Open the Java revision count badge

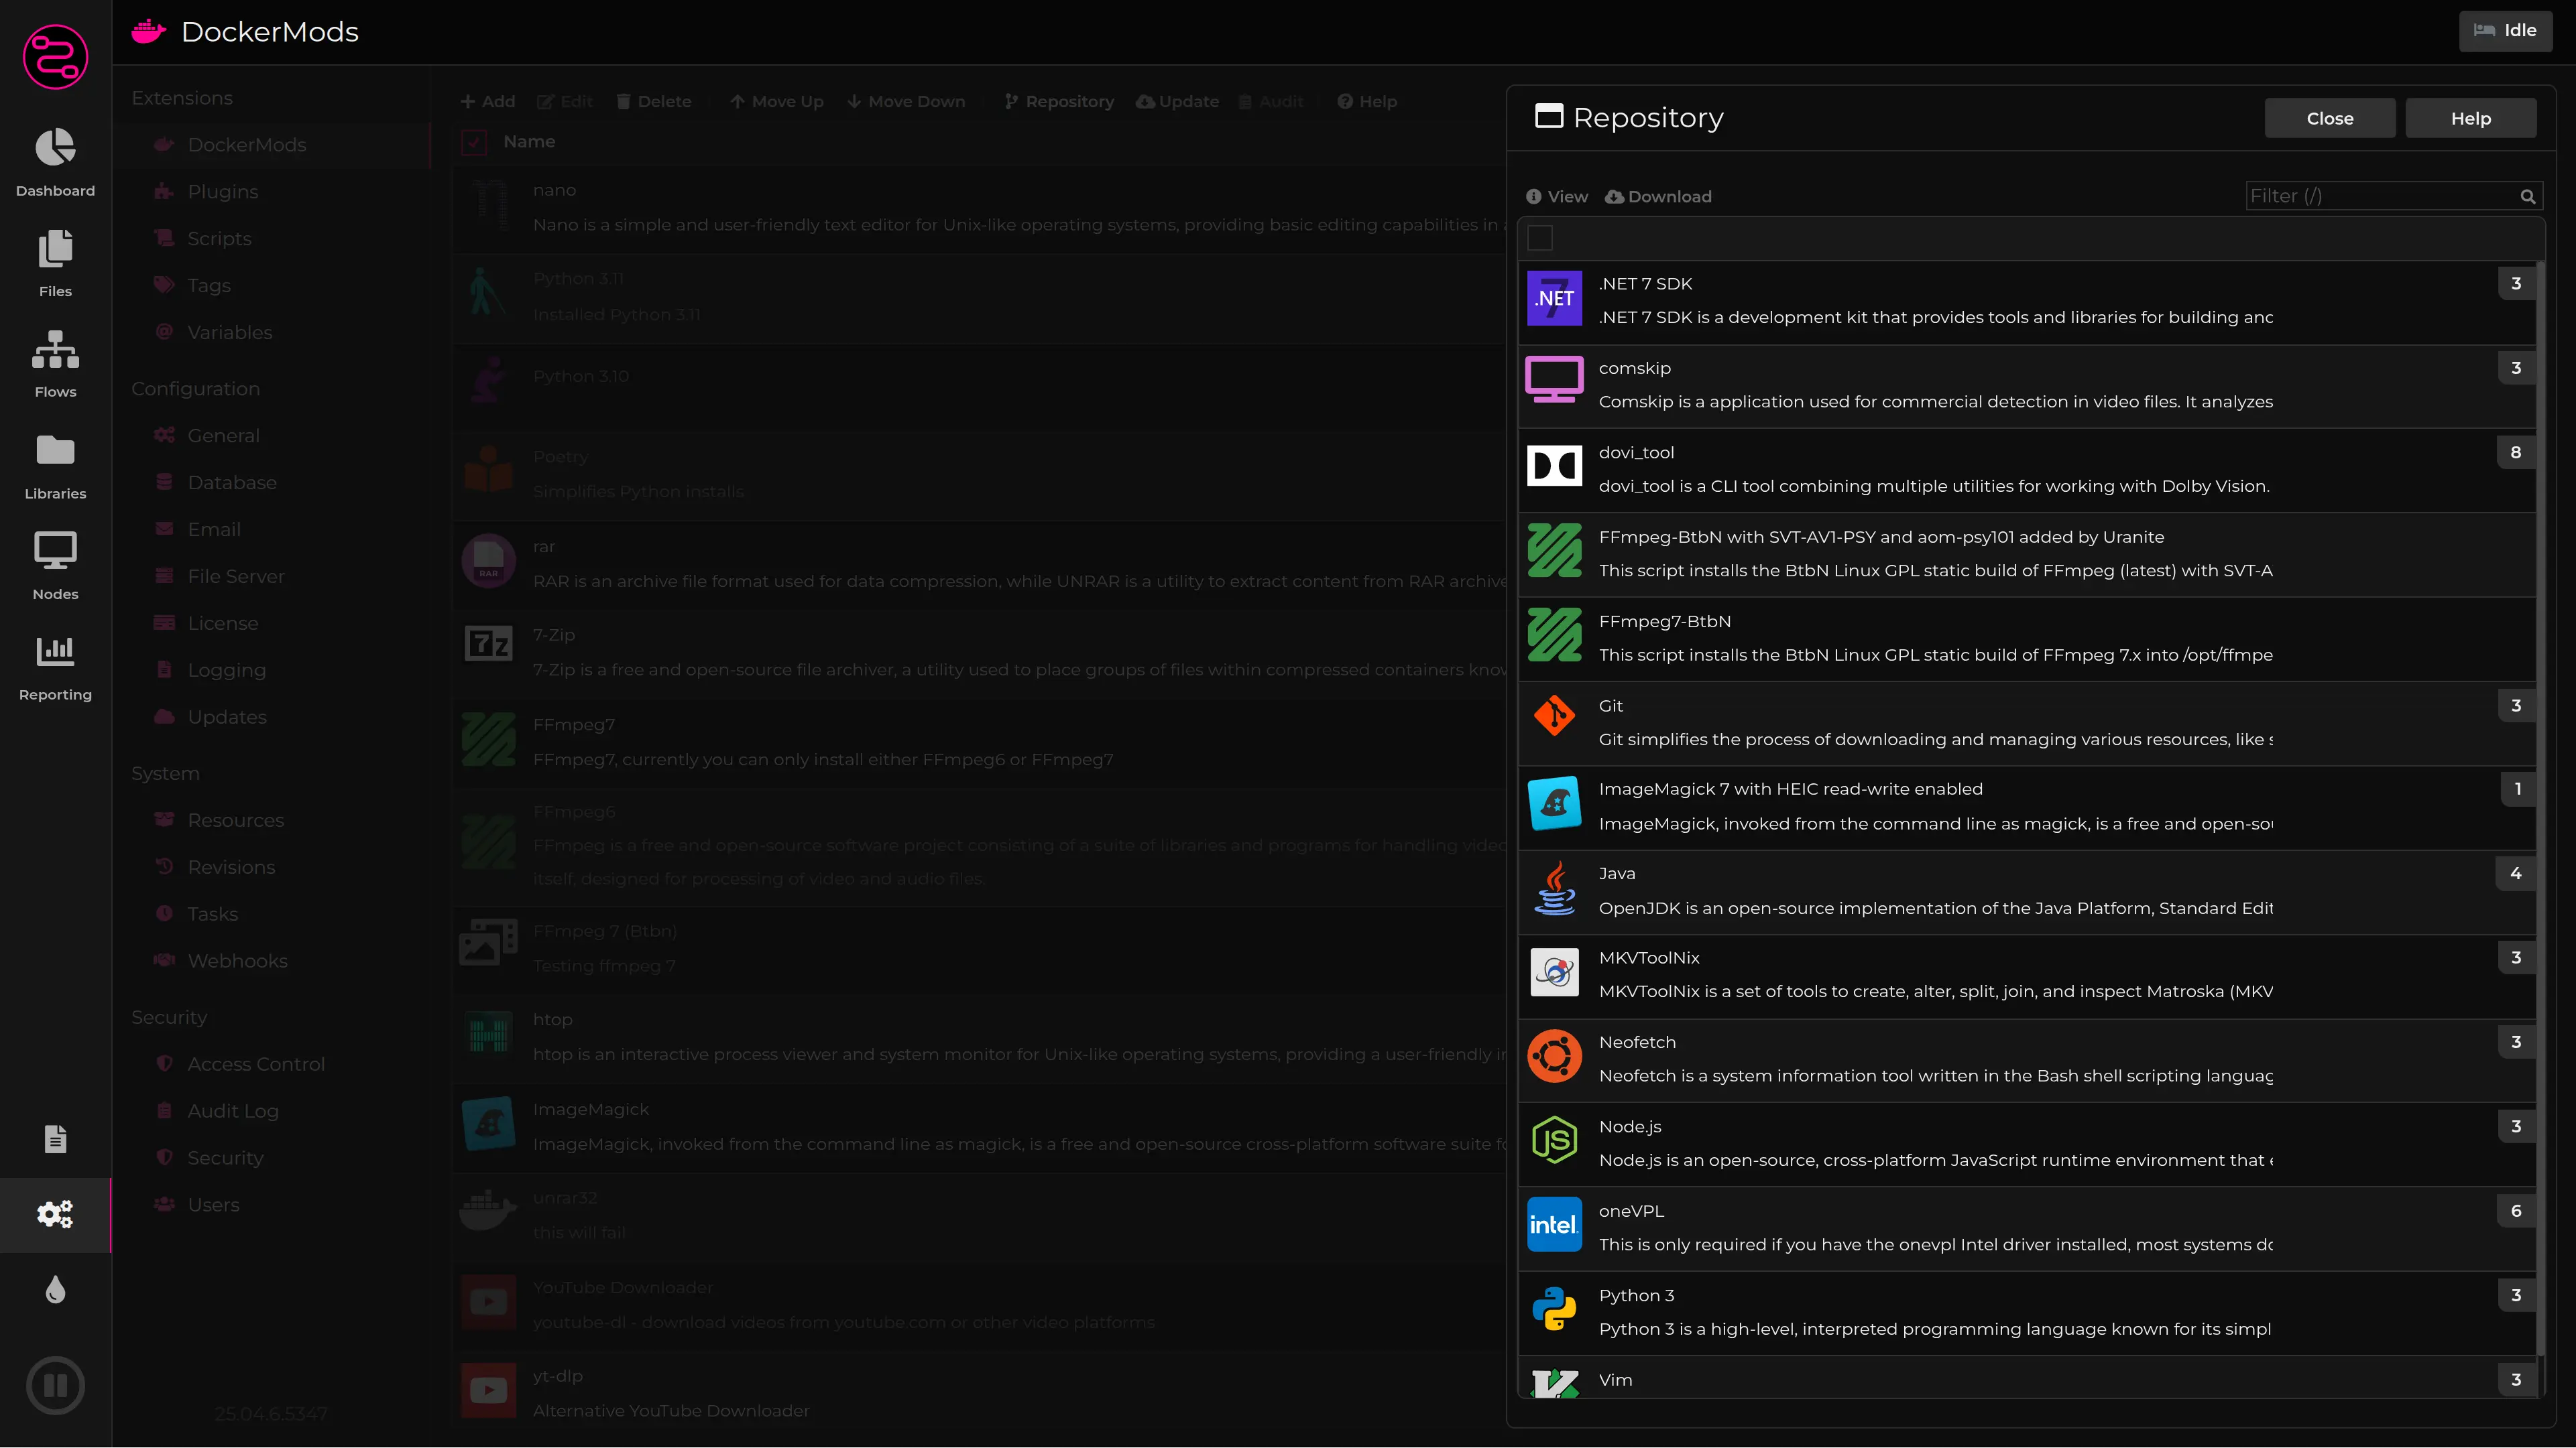[x=2515, y=873]
